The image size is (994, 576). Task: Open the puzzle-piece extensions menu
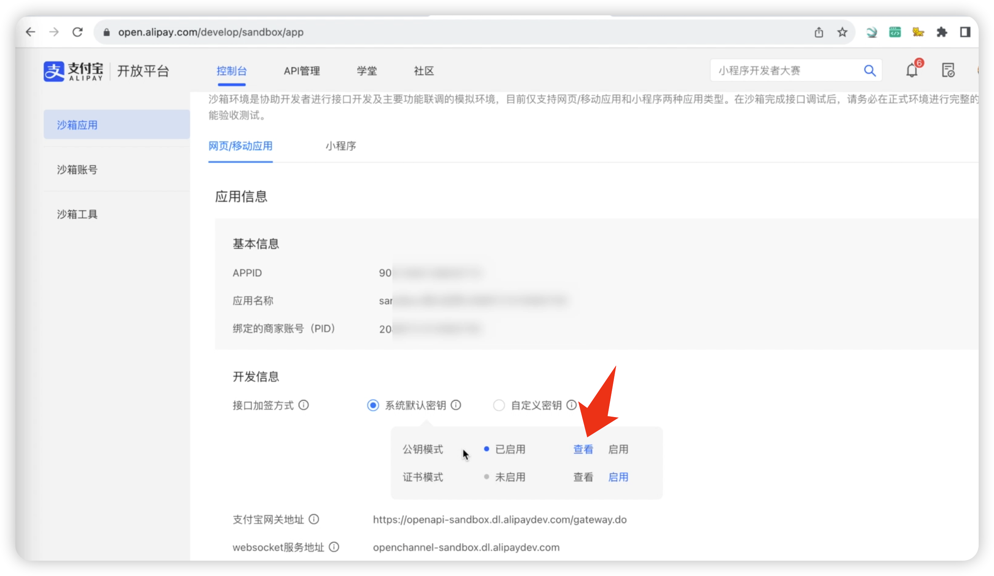pos(942,32)
